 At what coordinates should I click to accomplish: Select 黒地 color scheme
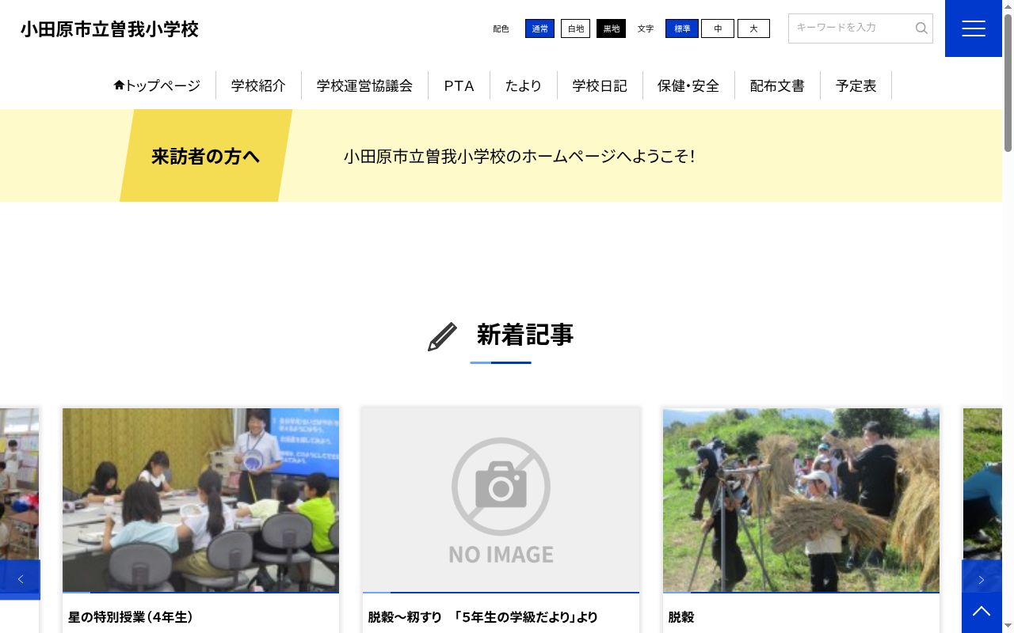coord(611,28)
